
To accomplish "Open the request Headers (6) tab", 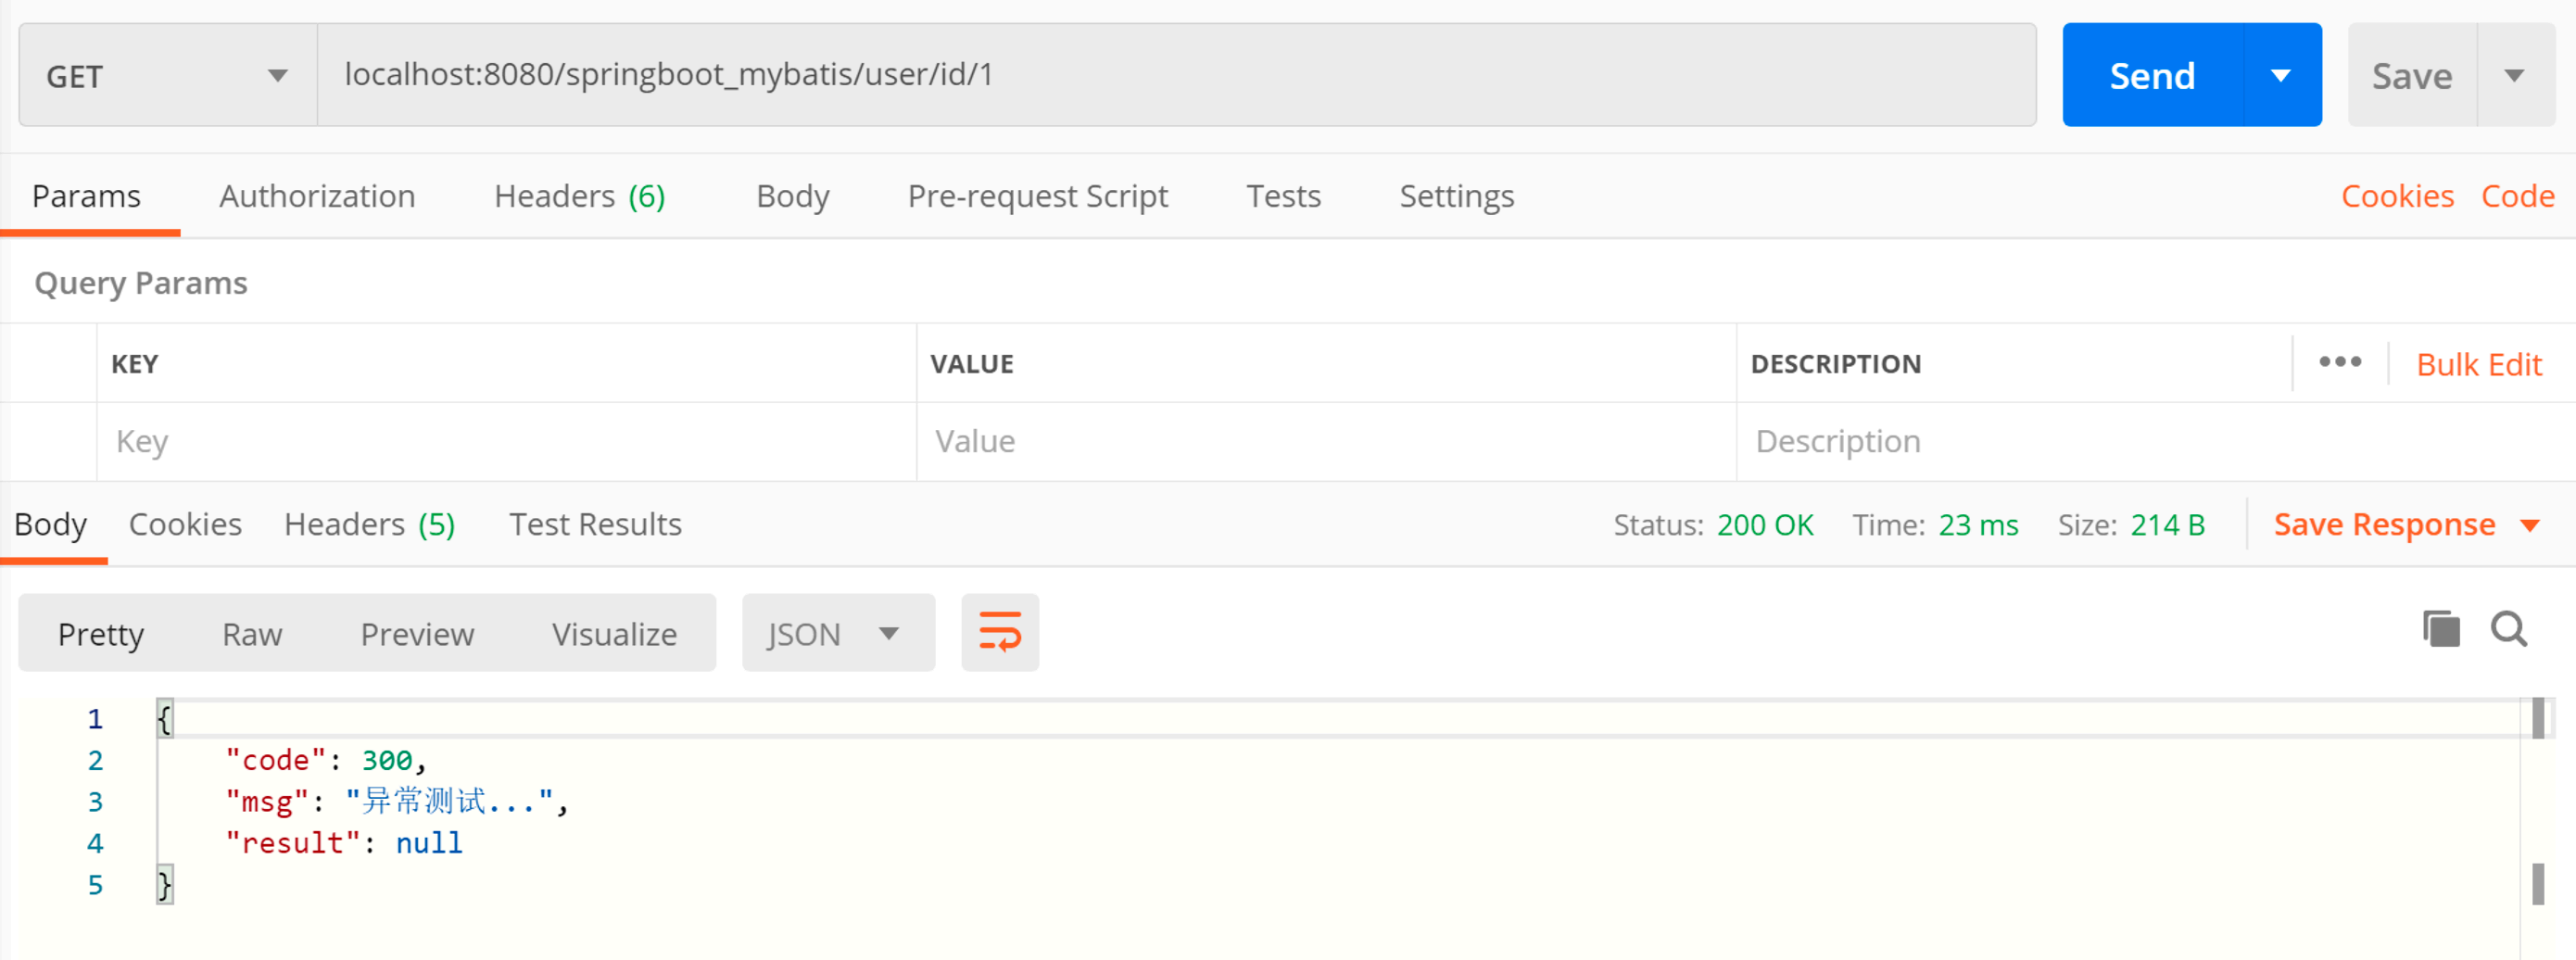I will pos(579,197).
